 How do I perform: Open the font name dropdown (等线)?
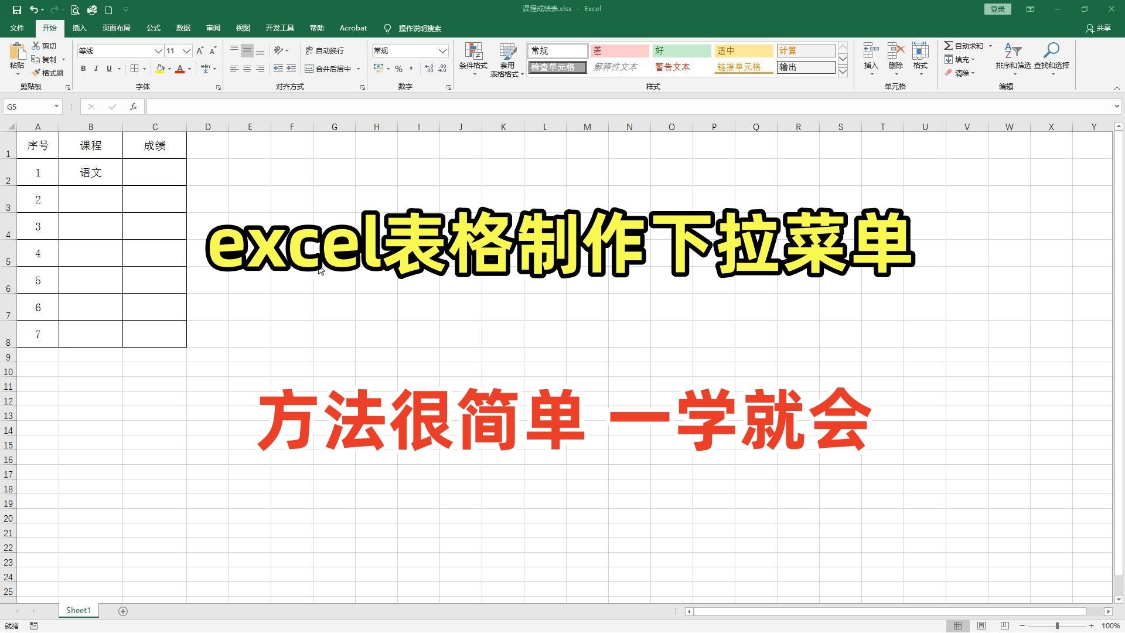coord(158,51)
